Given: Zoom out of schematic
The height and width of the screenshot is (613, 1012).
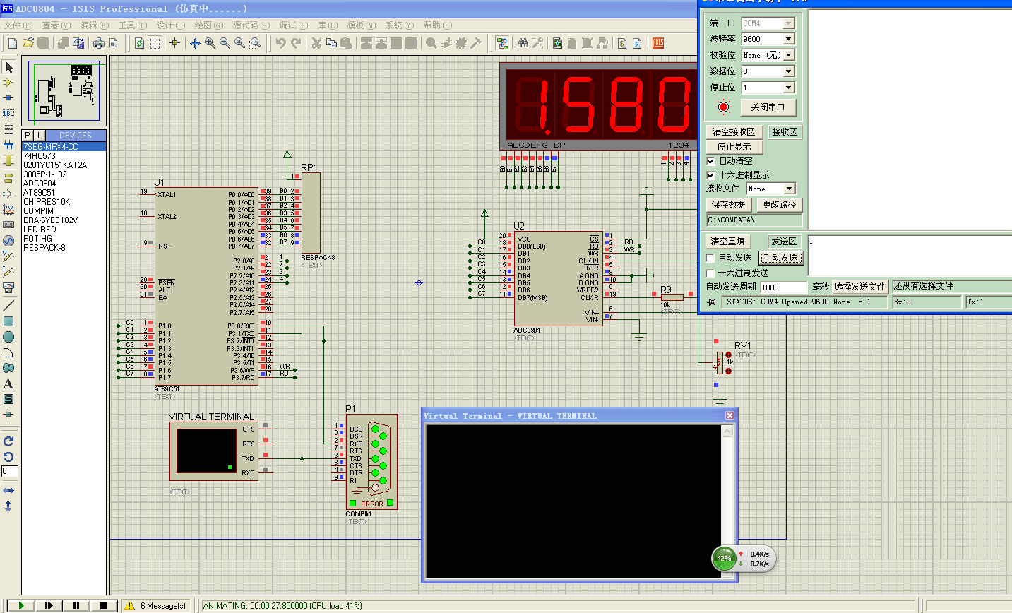Looking at the screenshot, I should [x=225, y=43].
